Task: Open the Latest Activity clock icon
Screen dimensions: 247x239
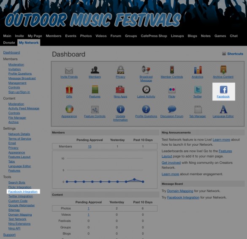Action: (146, 90)
